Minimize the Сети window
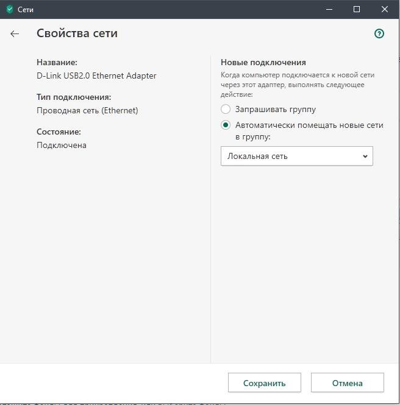Screen dimensions: 400x405 click(328, 9)
